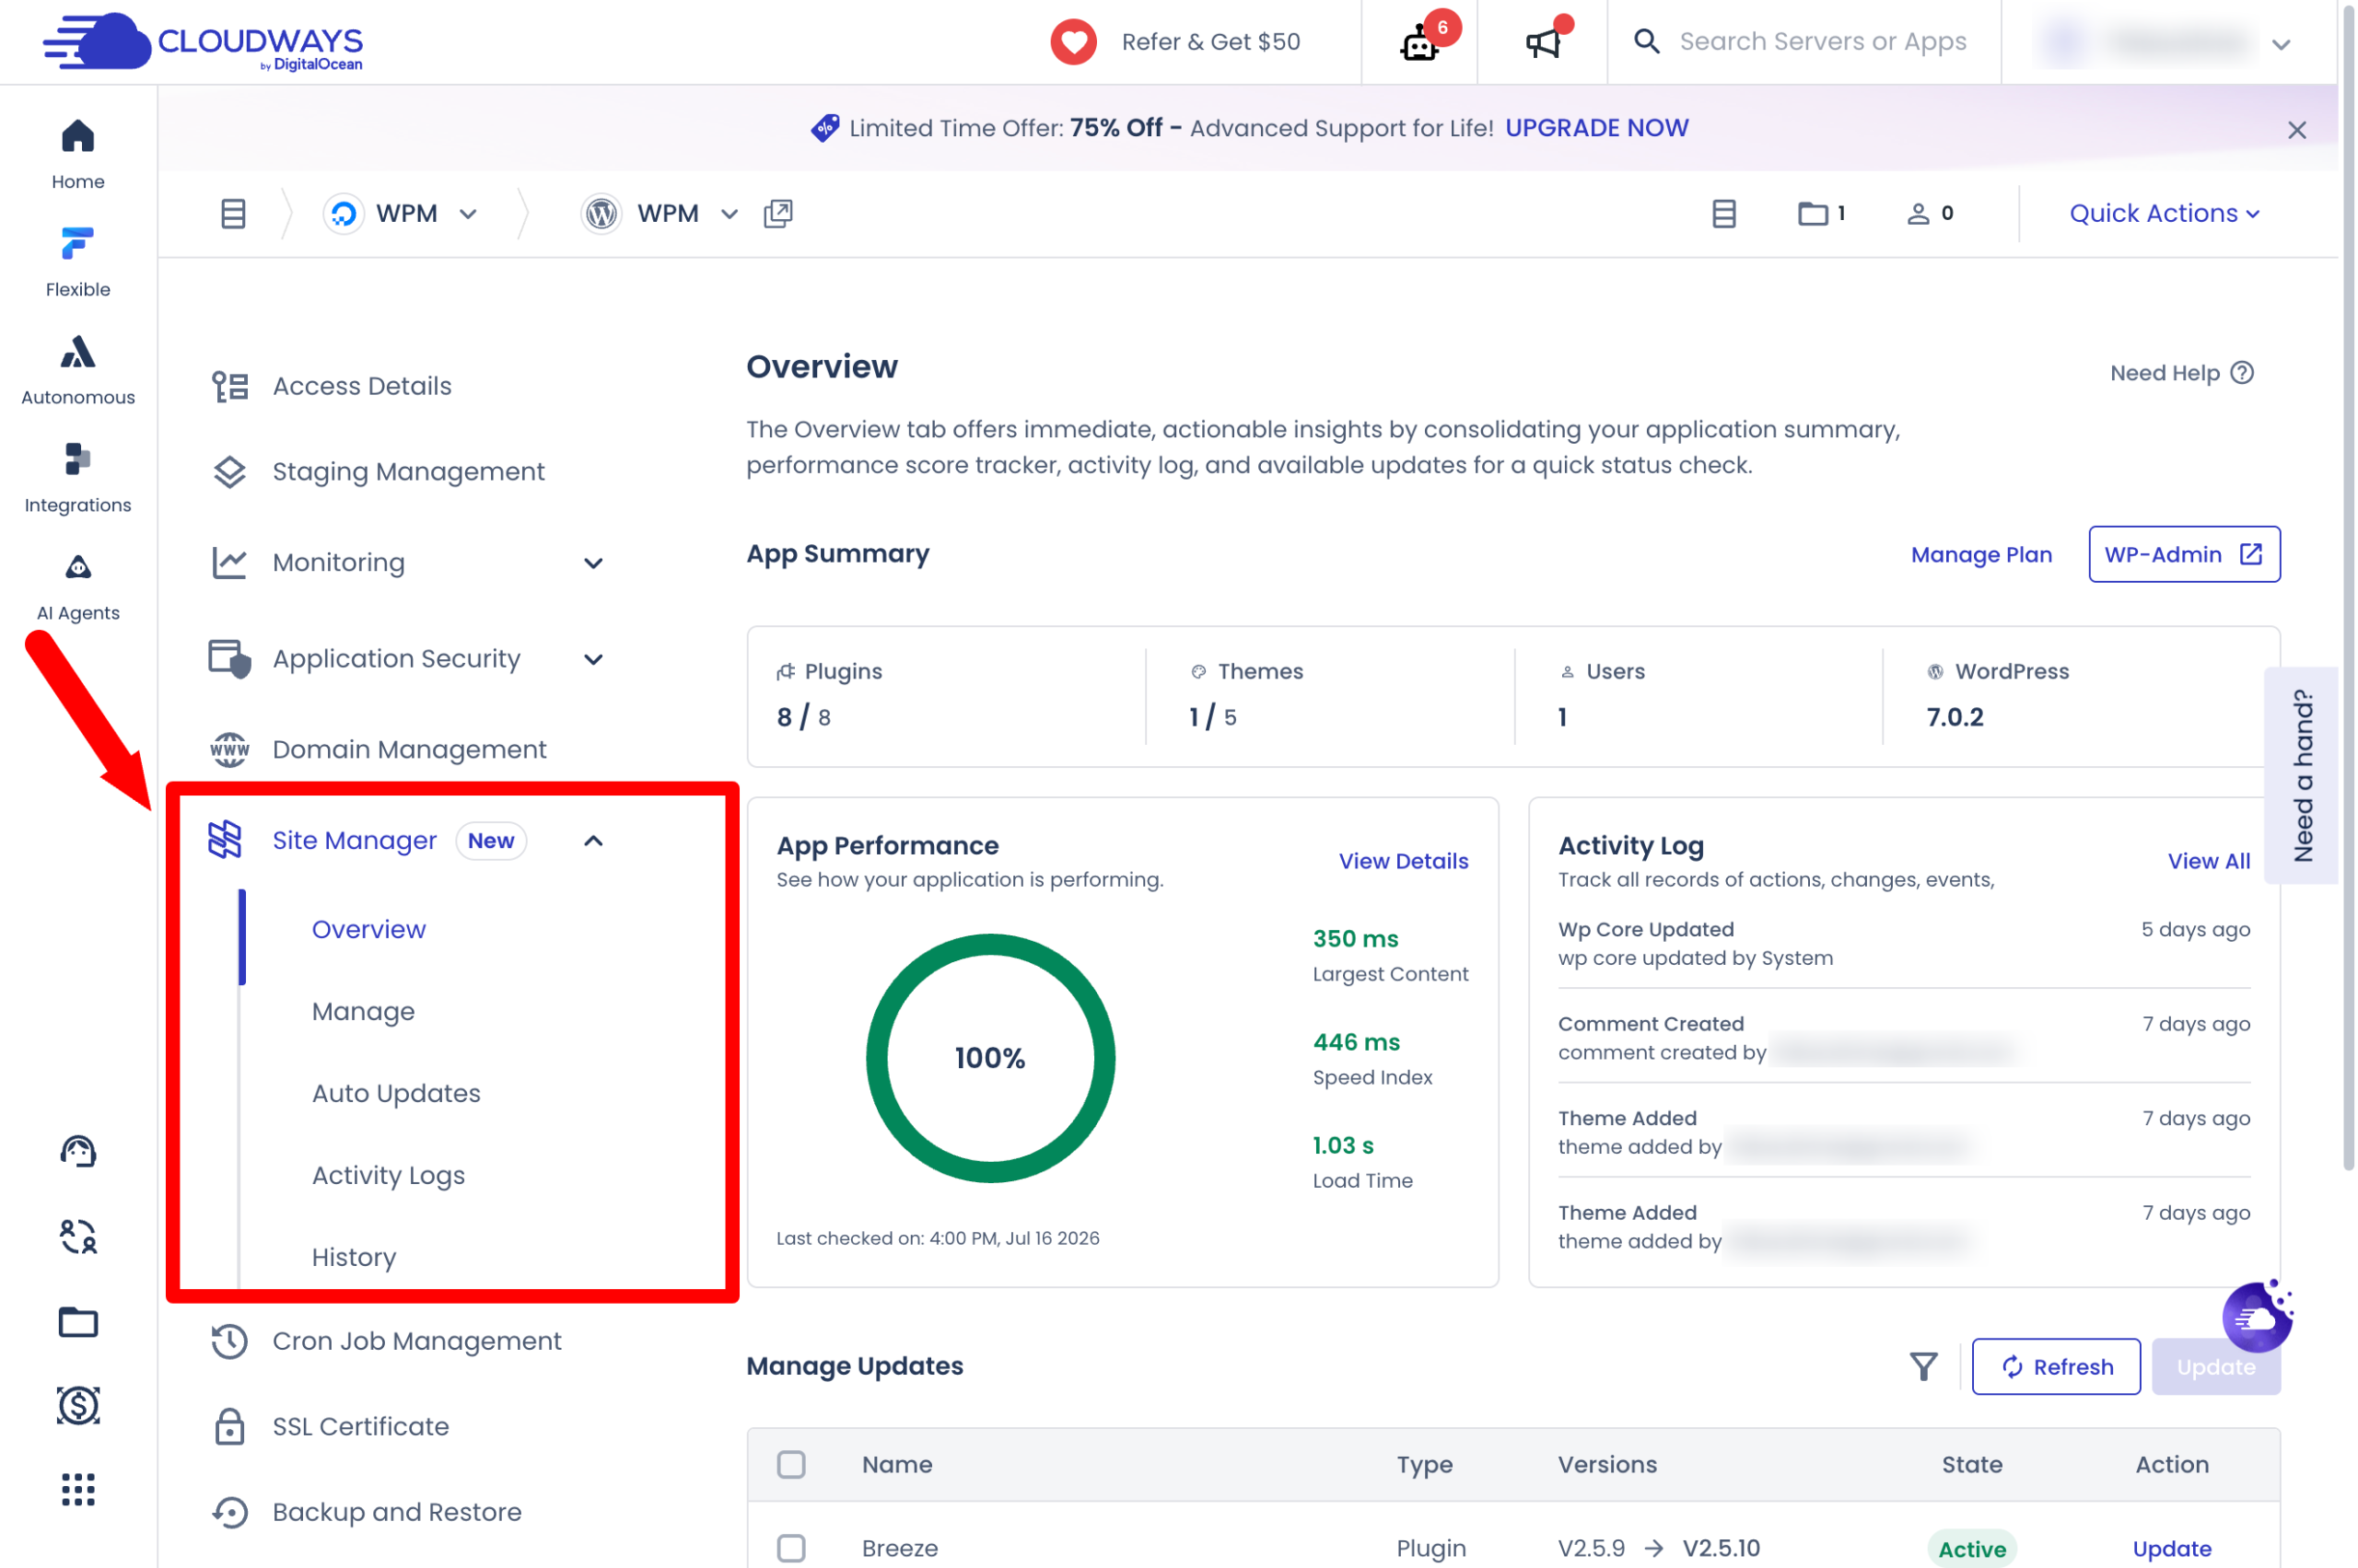Screen dimensions: 2358x1568
Task: Click the Manage Plan link
Action: (1981, 555)
